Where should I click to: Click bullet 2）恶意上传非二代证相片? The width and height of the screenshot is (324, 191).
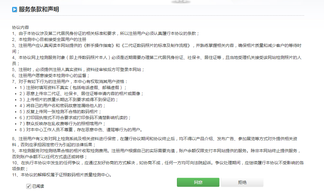[x=81, y=94]
